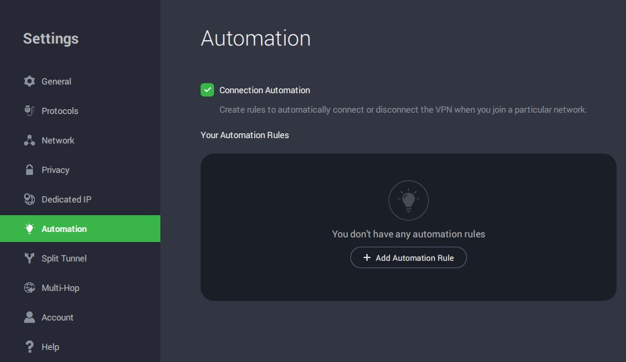The image size is (626, 362).
Task: Click the Dedicated IP globe icon
Action: (29, 199)
